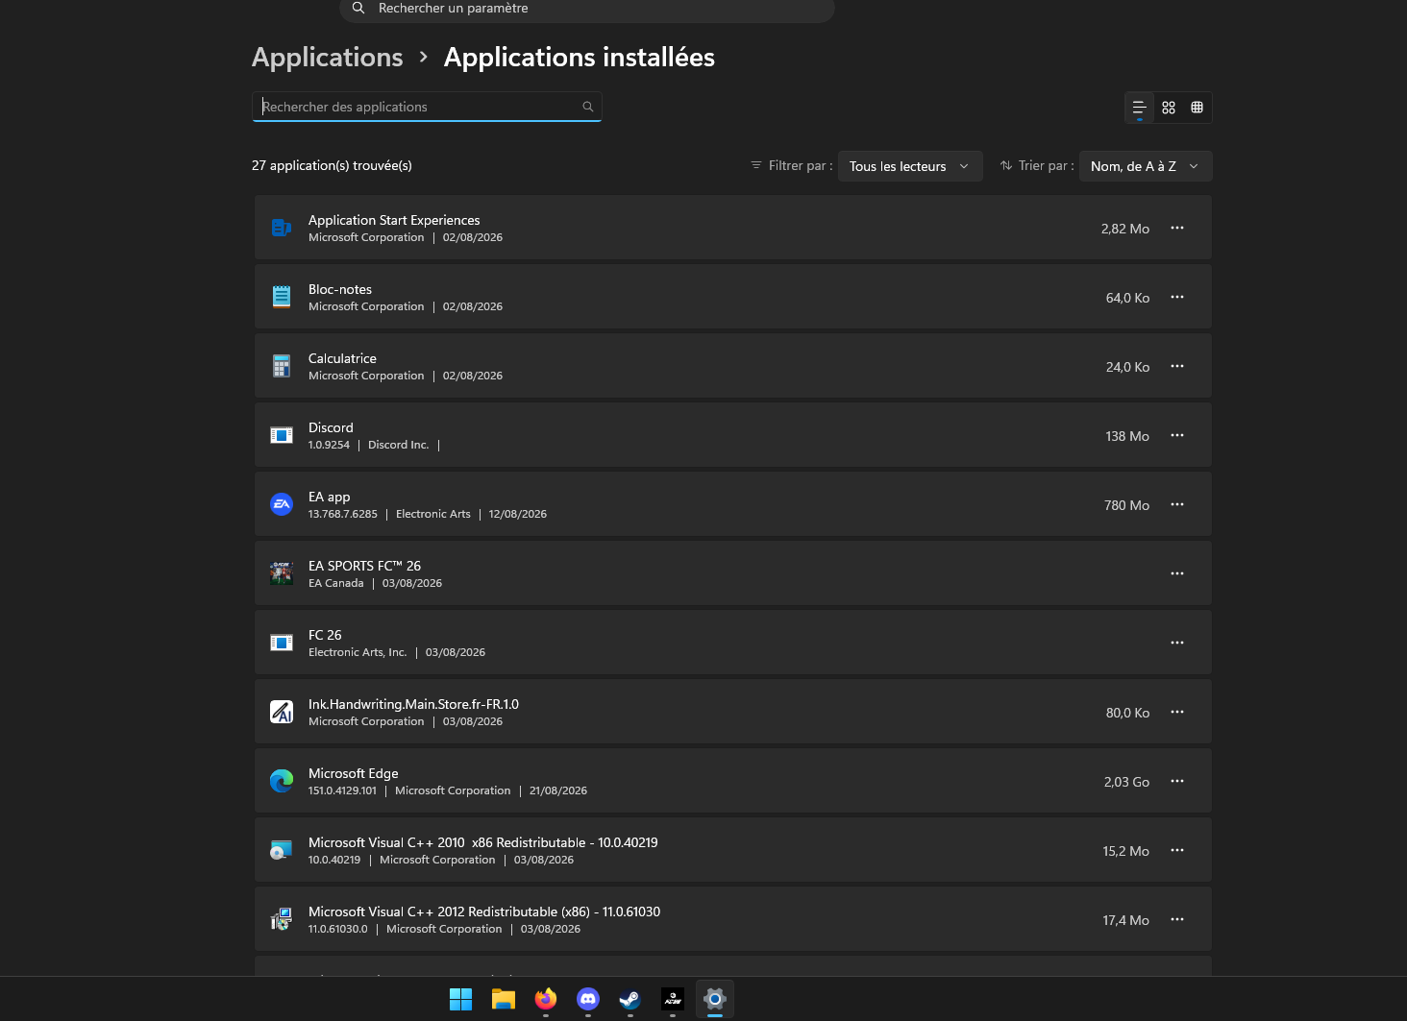Click the Ink.Handwriting pen icon
This screenshot has width=1407, height=1021.
tap(282, 712)
